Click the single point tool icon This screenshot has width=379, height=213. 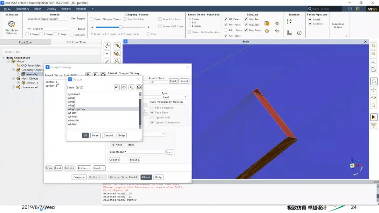[107, 54]
